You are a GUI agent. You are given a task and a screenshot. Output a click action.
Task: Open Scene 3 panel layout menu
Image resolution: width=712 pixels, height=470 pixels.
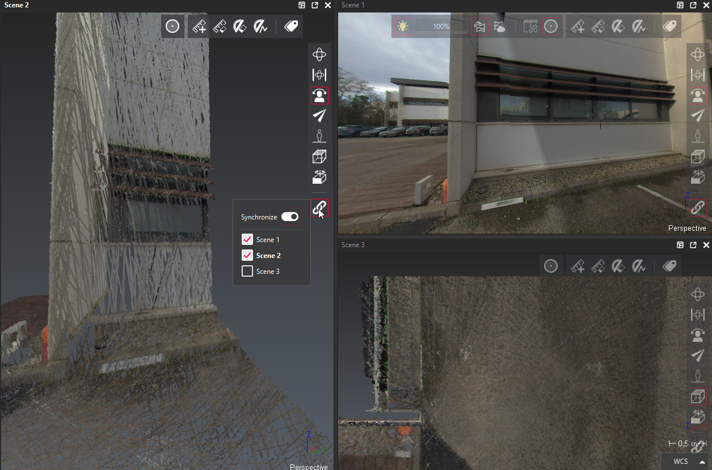680,245
